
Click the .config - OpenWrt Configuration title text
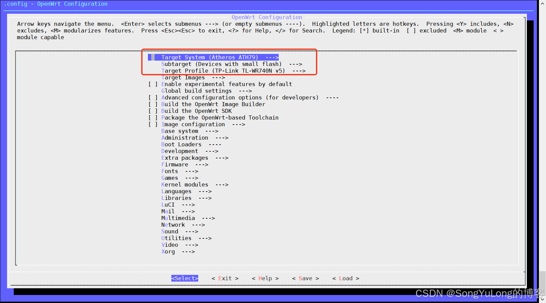click(56, 4)
